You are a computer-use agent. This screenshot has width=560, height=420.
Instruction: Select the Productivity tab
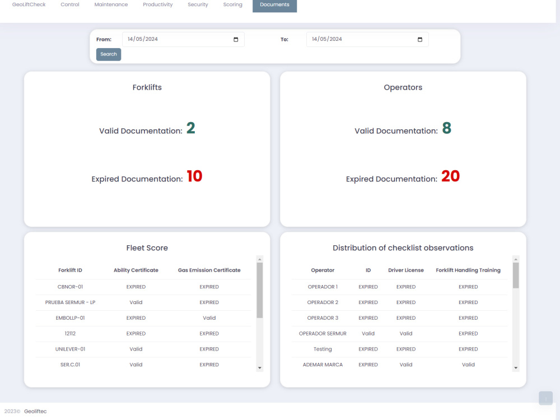158,4
